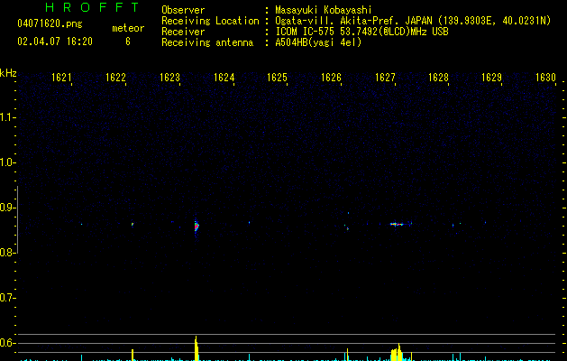Select the meteor count value 6
Screen dimensions: 567x361
point(128,42)
